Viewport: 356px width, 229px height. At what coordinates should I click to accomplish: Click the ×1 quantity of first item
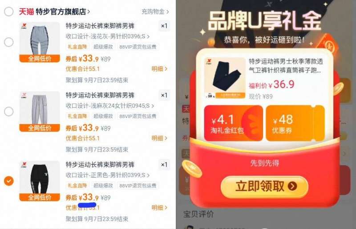pyautogui.click(x=164, y=26)
